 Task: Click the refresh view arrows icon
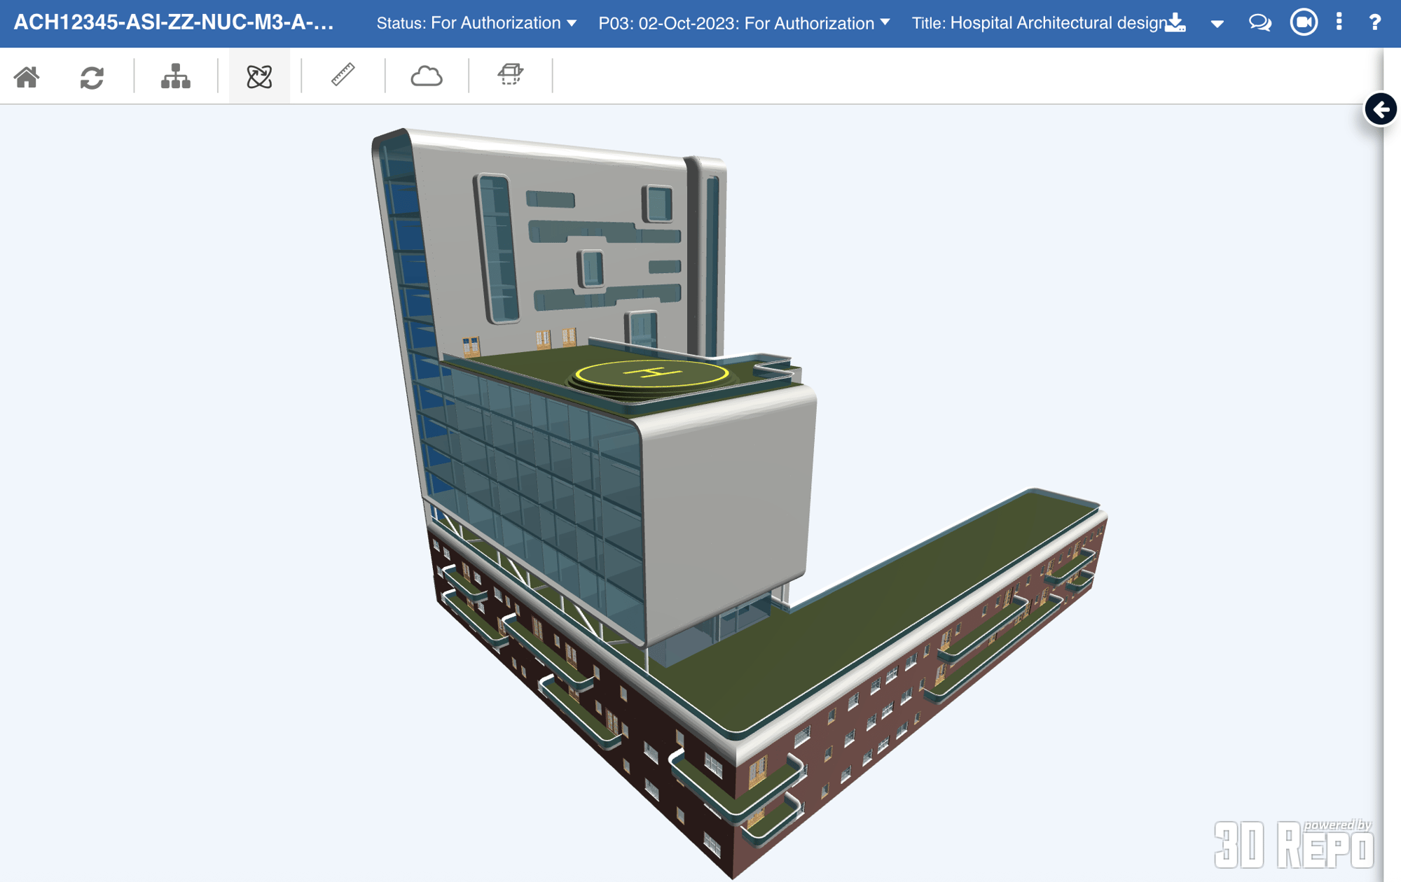(x=92, y=76)
